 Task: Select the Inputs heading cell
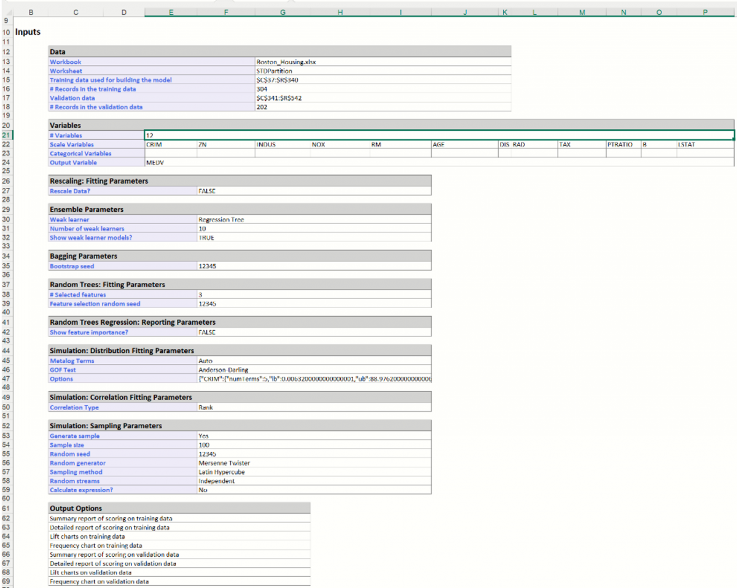pyautogui.click(x=28, y=31)
